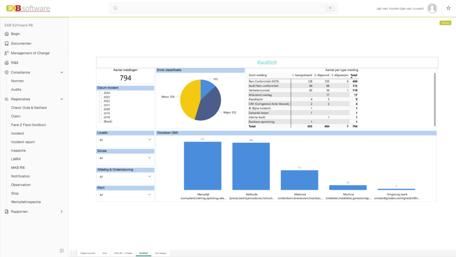Collapse the sidebar with the panel icon

coord(62,250)
